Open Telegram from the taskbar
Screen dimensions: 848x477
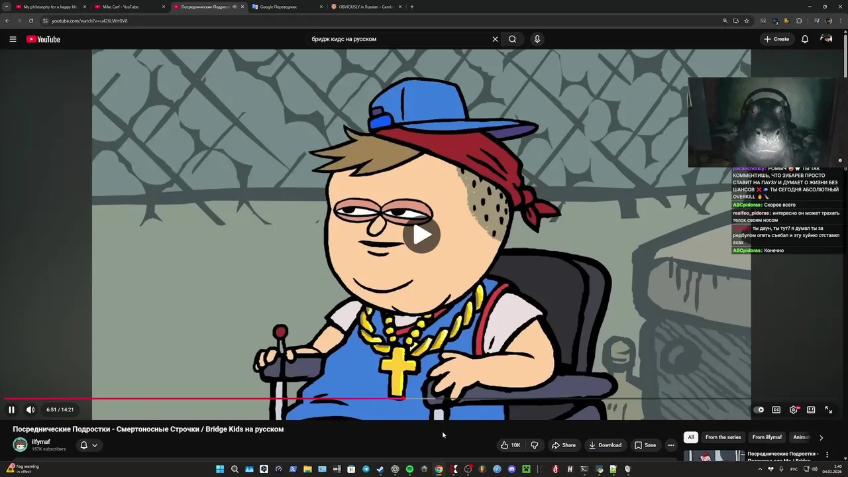click(x=366, y=469)
